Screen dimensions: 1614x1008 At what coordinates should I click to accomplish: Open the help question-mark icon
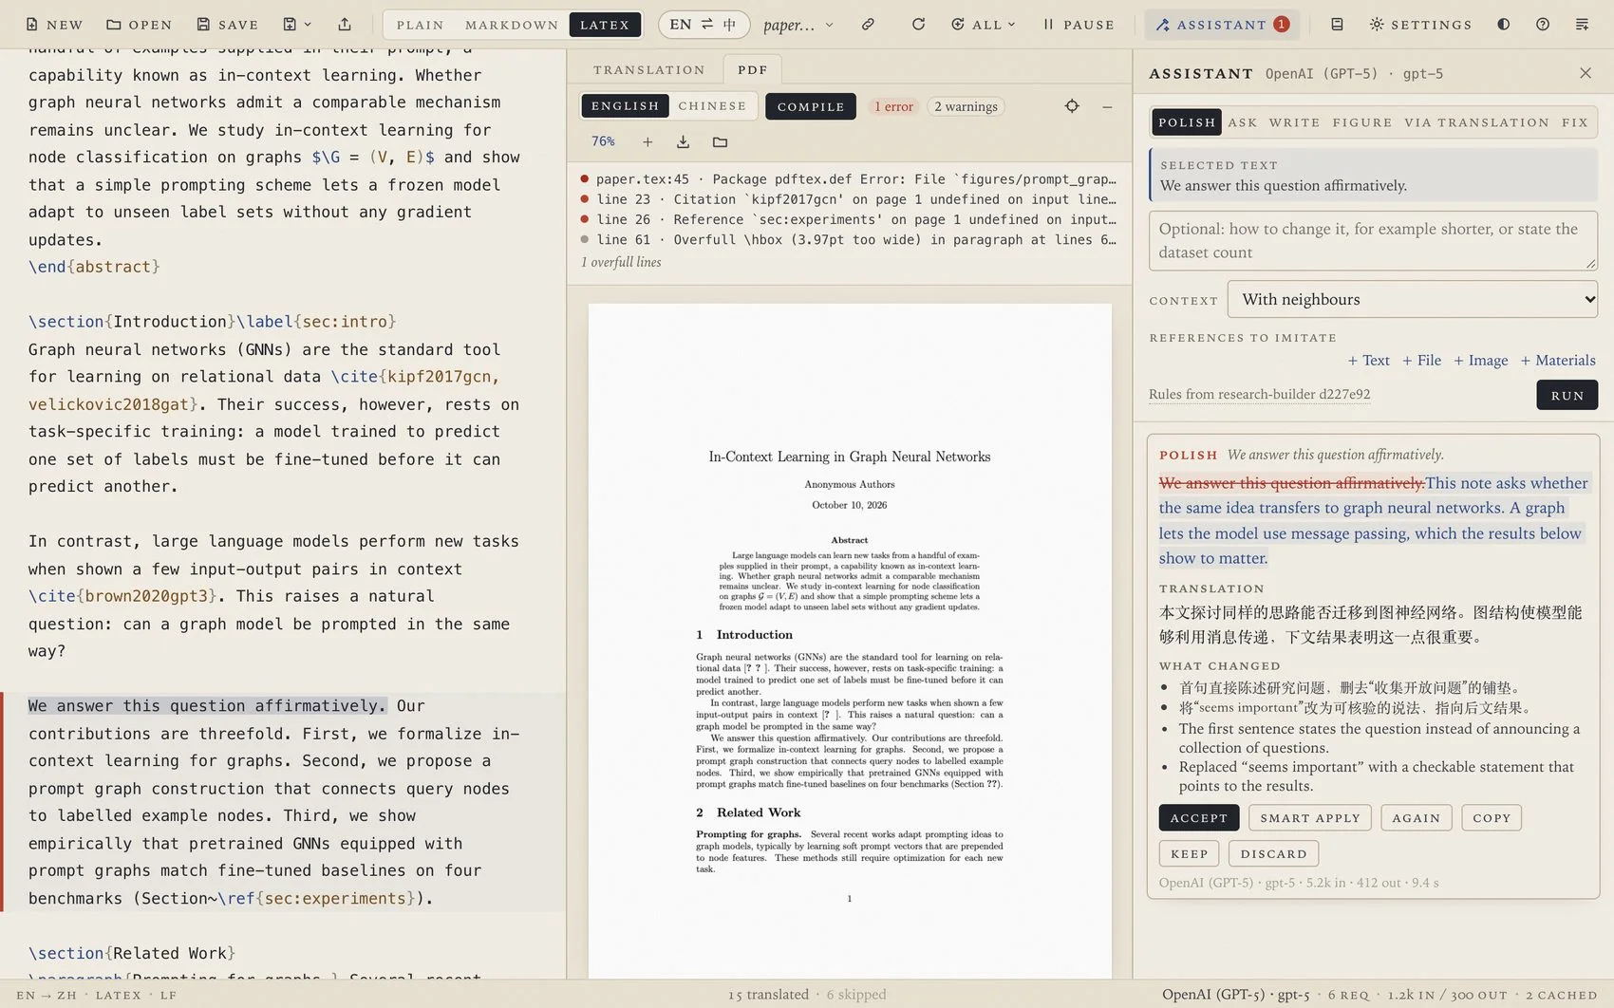[x=1543, y=25]
